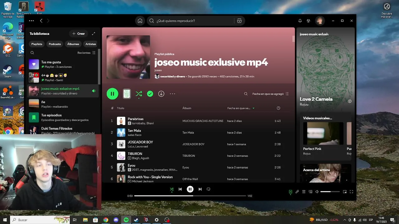Pause playback in the bottom player

(x=190, y=189)
